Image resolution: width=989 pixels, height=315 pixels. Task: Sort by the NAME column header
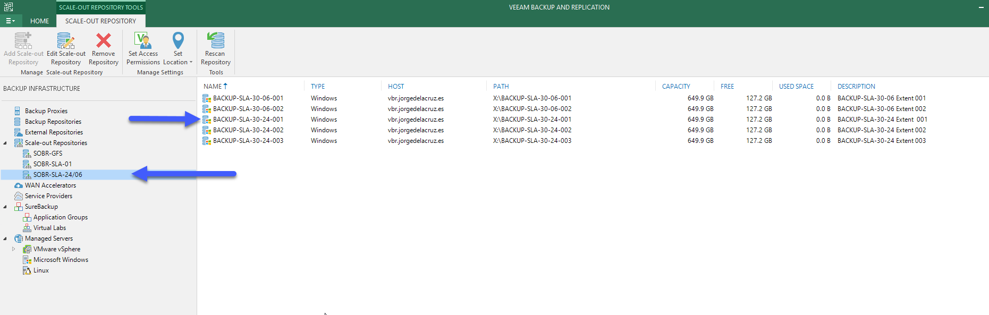213,87
